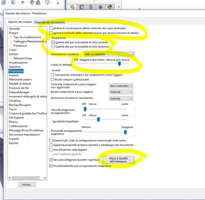The image size is (205, 200).
Task: Click the View Settings monitor icon
Action: pyautogui.click(x=47, y=2)
